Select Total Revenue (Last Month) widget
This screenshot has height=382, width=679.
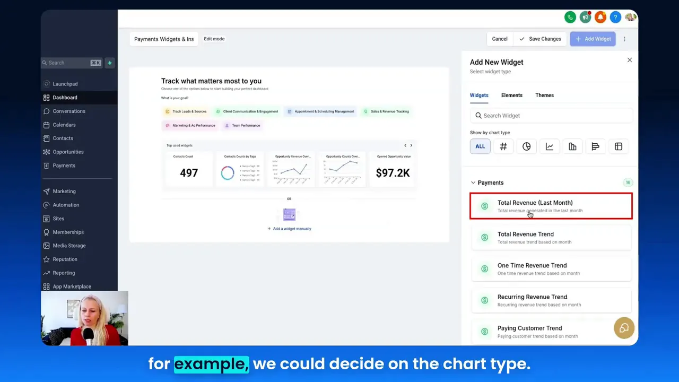coord(551,206)
